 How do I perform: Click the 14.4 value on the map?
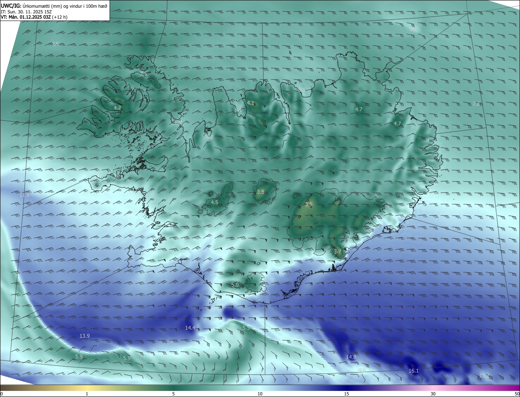pyautogui.click(x=190, y=328)
